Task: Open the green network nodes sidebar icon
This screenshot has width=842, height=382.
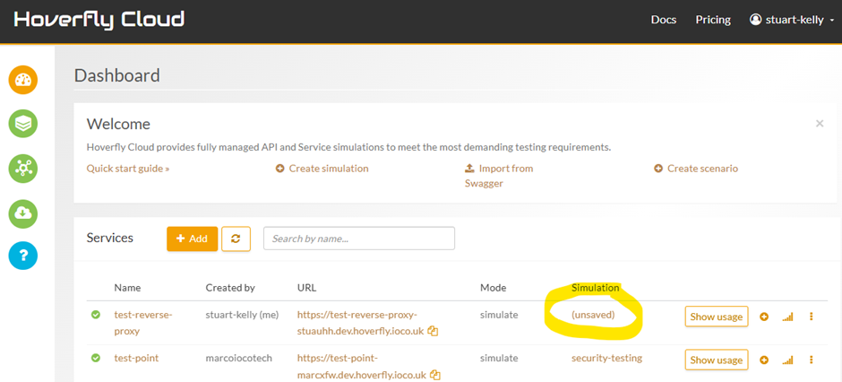Action: 23,168
